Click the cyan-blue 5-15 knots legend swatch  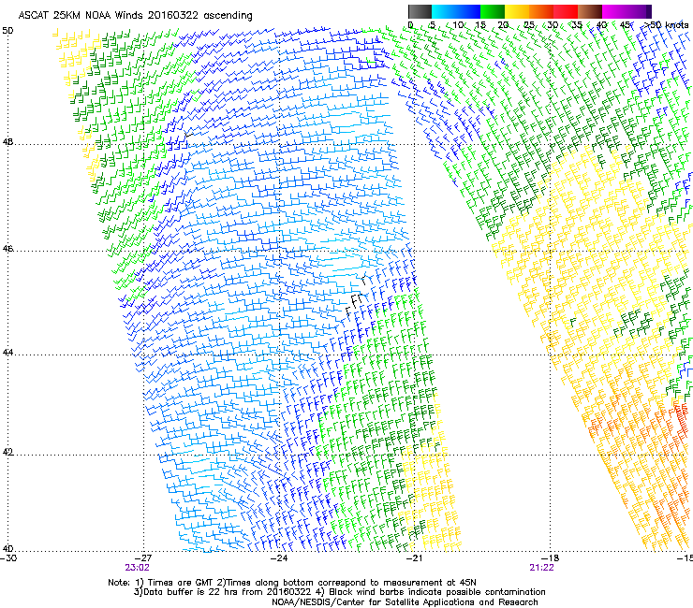tap(456, 11)
